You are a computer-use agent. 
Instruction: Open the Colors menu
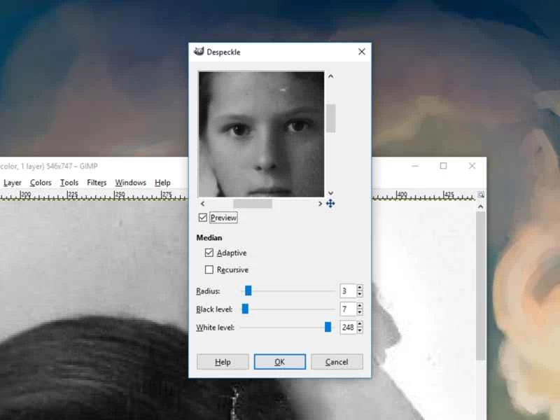pos(41,183)
